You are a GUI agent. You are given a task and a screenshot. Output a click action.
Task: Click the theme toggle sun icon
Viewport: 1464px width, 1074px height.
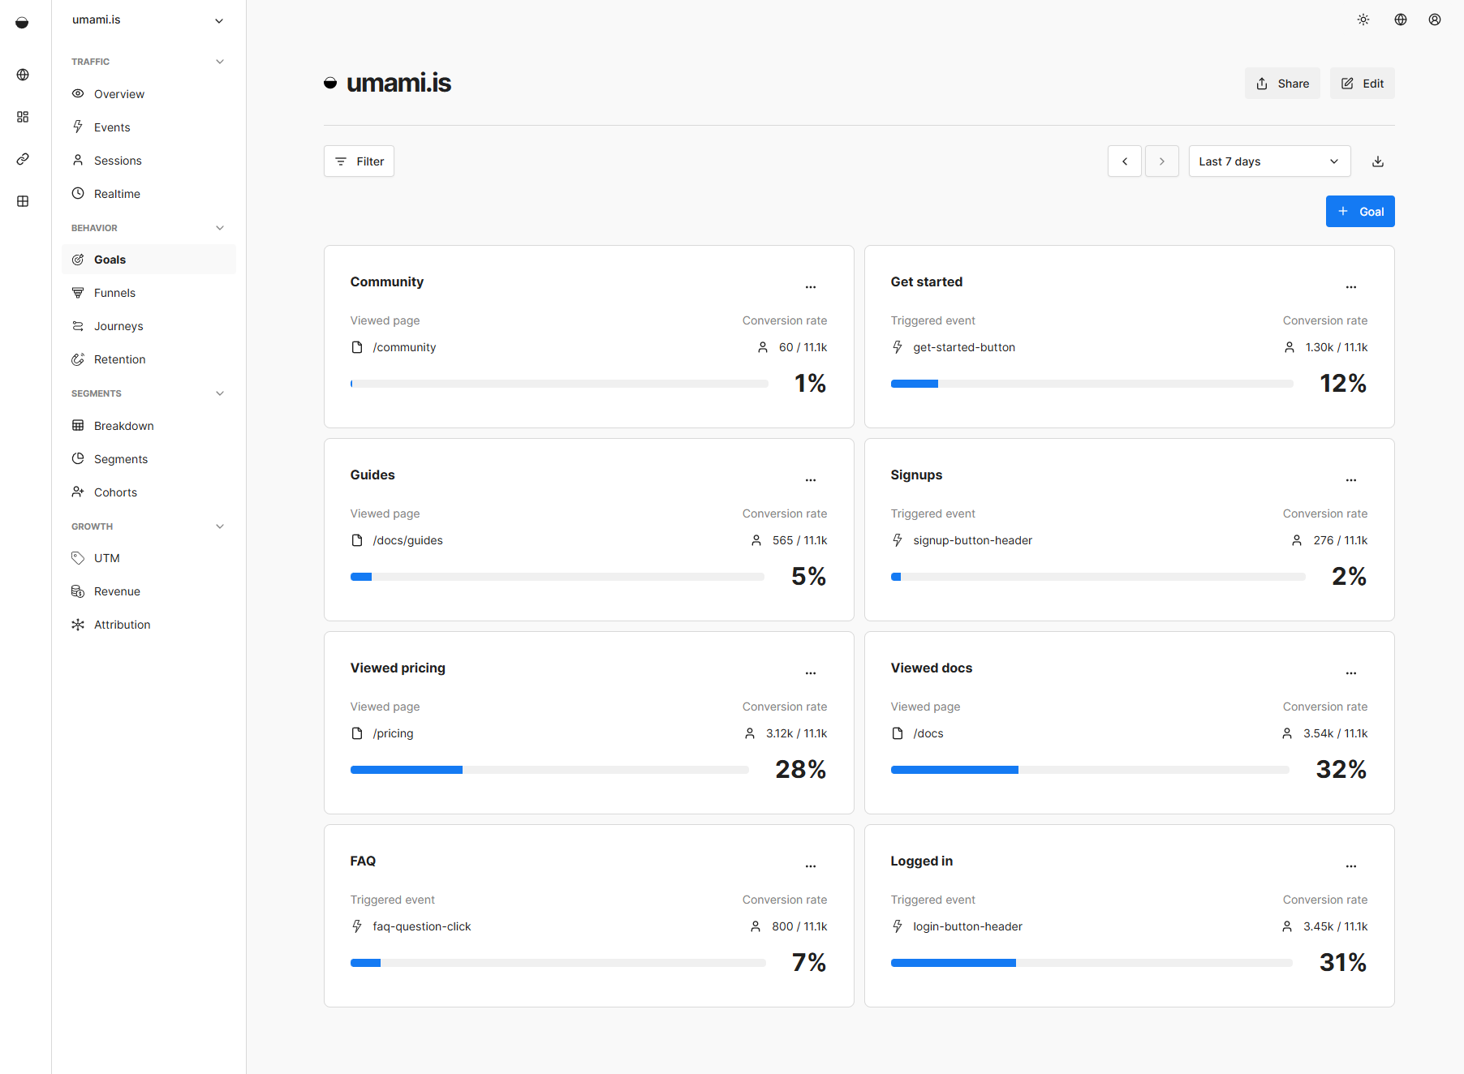click(x=1363, y=19)
